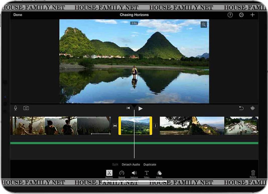This screenshot has height=194, width=268.
Task: Tap the zoom magnifier on the preview
Action: pyautogui.click(x=204, y=24)
